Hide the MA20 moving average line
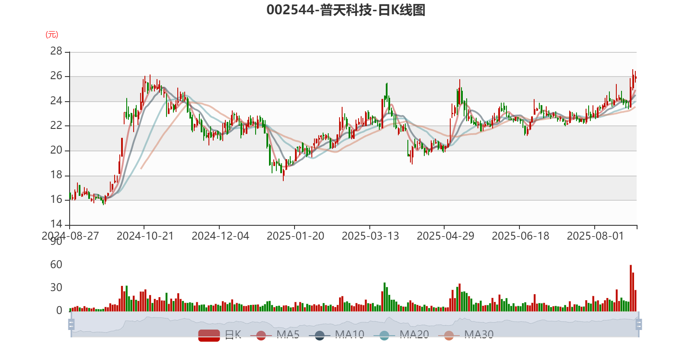The width and height of the screenshot is (692, 346). pos(401,335)
